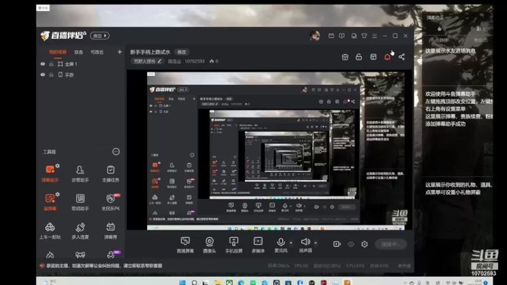
Task: Click room number 10702593 in header
Action: [195, 61]
